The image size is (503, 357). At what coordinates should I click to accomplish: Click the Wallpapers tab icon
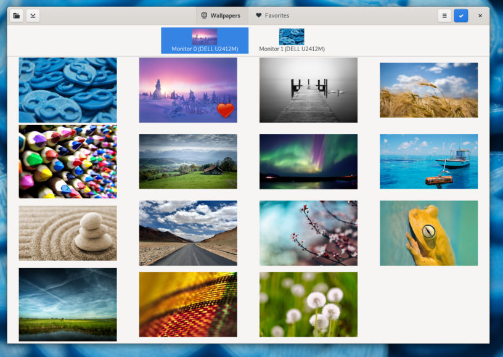pos(203,15)
